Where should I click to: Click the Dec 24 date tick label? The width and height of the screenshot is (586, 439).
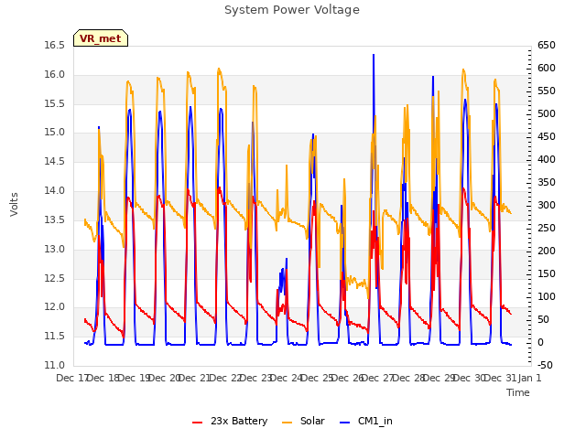click(286, 378)
